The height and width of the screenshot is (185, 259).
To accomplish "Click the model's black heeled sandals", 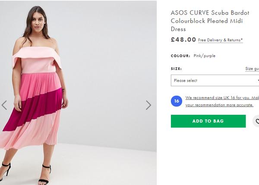I will (44, 175).
